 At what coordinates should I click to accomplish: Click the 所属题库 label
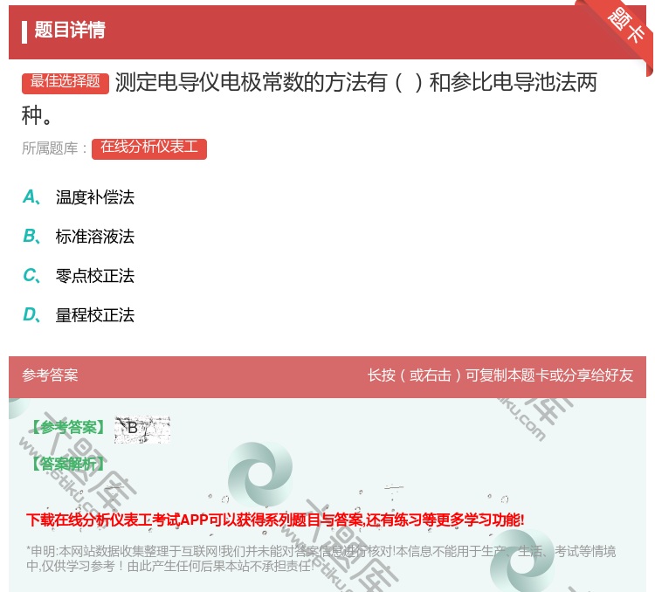pos(55,148)
